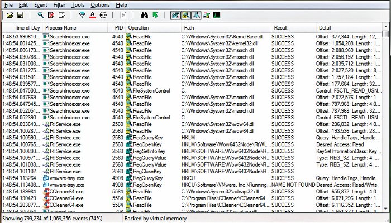Click the Save floppy disk icon
391x223 pixels.
(x=21, y=15)
